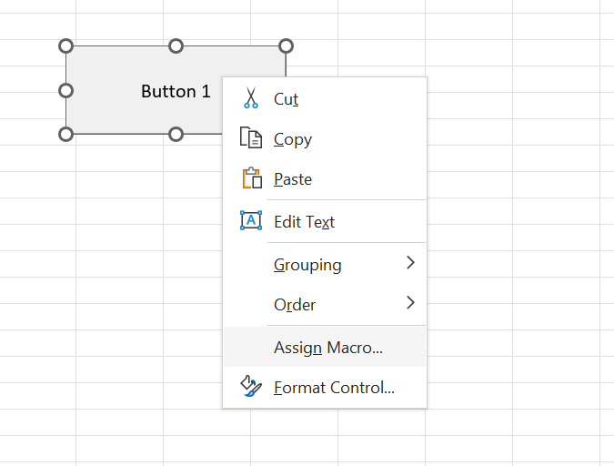
Task: Click bottom-middle resize handle of Button 1
Action: (x=176, y=134)
